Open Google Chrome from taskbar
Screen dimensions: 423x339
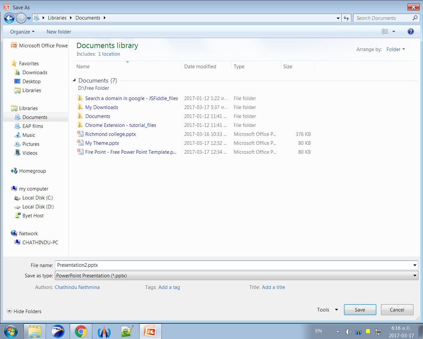pyautogui.click(x=81, y=331)
